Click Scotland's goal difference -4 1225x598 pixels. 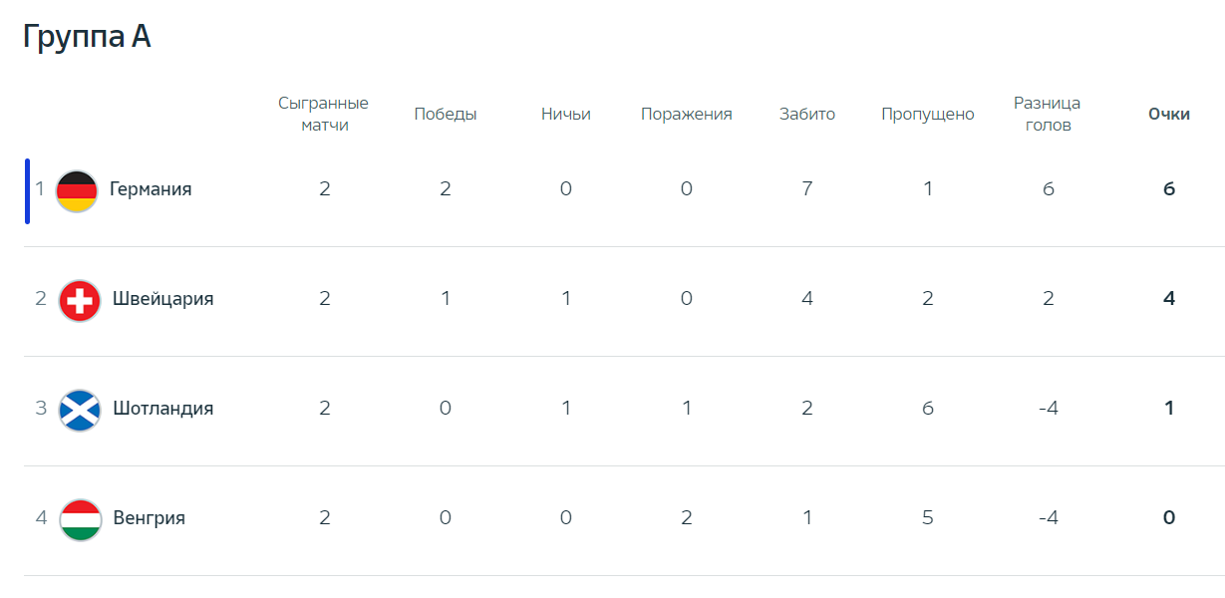pyautogui.click(x=1048, y=409)
